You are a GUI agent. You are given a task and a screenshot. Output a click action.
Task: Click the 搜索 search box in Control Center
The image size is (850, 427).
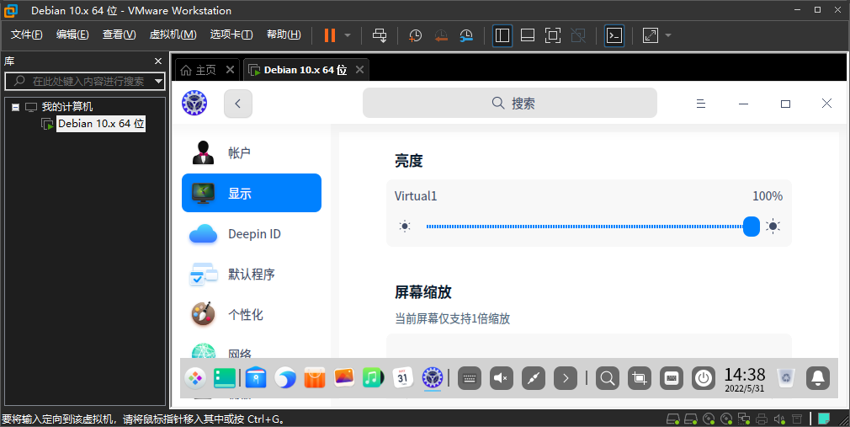[509, 103]
